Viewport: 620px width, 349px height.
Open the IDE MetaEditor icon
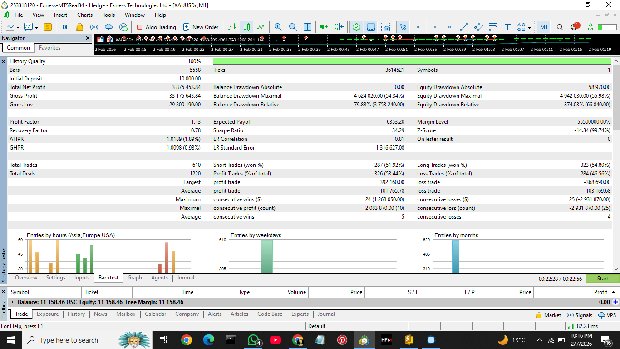click(x=65, y=27)
